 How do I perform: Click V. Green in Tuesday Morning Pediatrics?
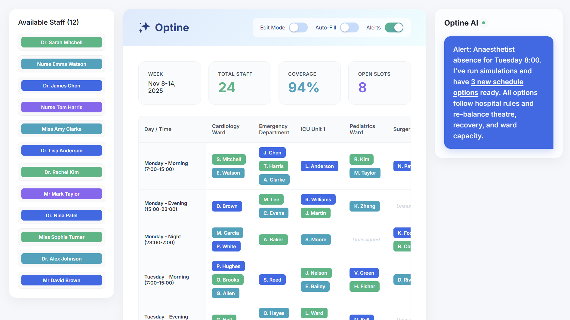[364, 273]
